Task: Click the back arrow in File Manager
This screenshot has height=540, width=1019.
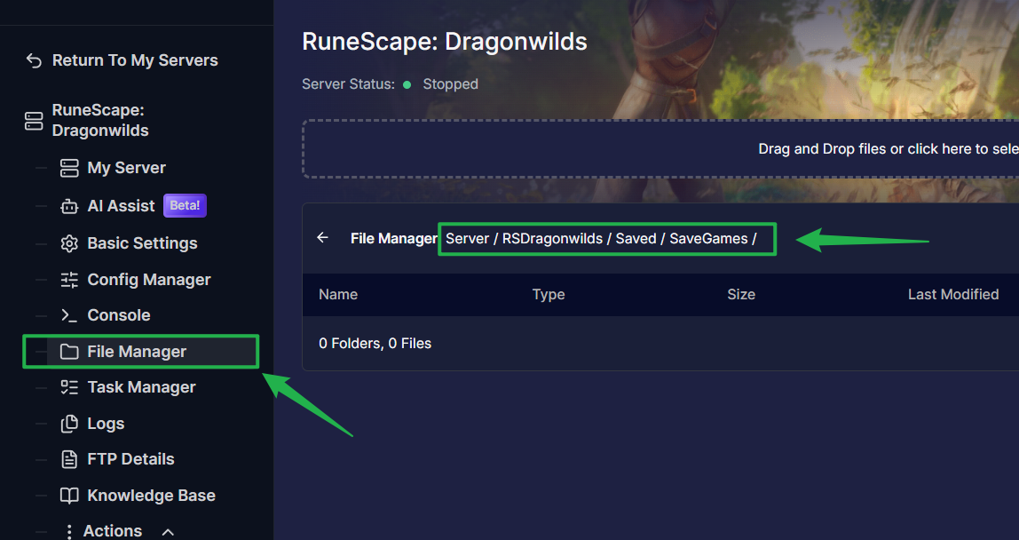Action: pos(323,238)
